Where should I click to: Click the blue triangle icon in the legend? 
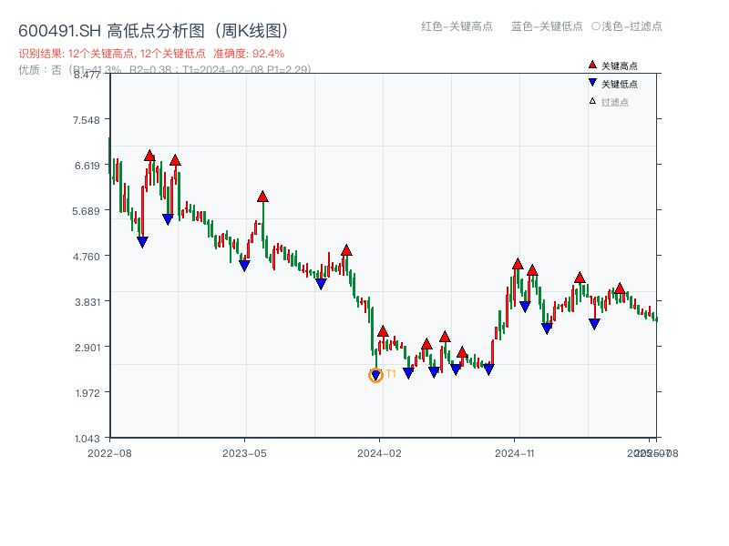(x=592, y=83)
